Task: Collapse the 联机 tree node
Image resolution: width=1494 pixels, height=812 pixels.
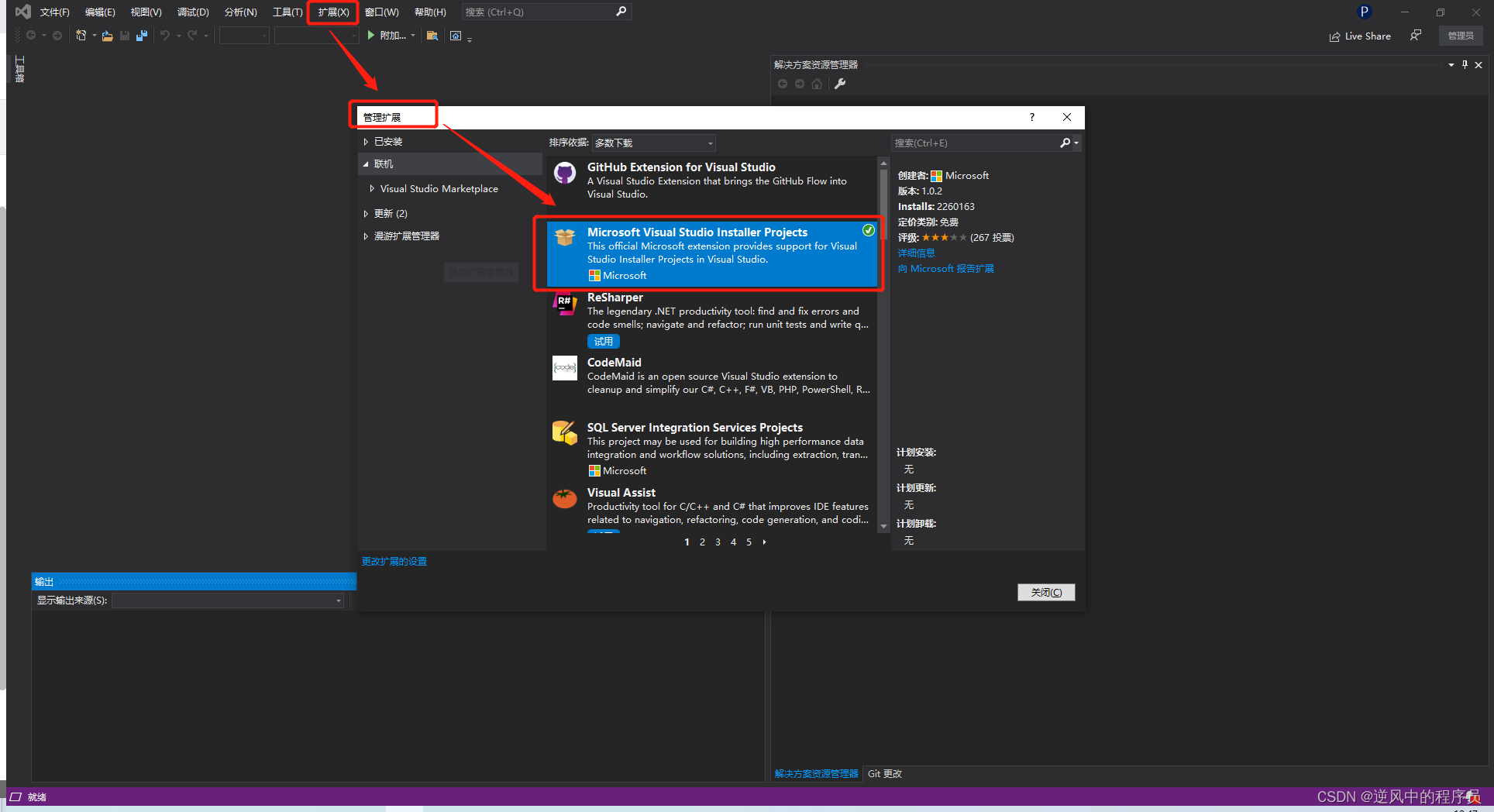Action: [x=366, y=164]
